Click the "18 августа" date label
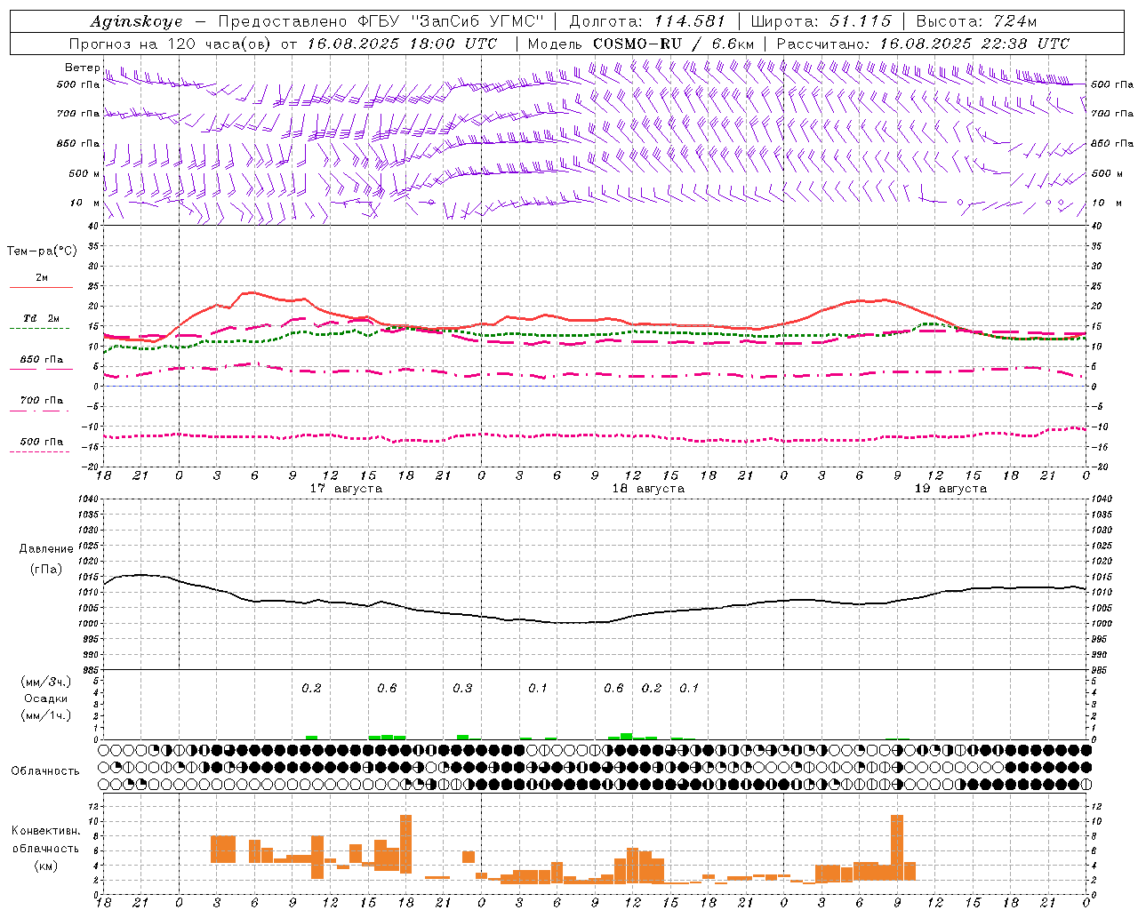 coord(648,489)
